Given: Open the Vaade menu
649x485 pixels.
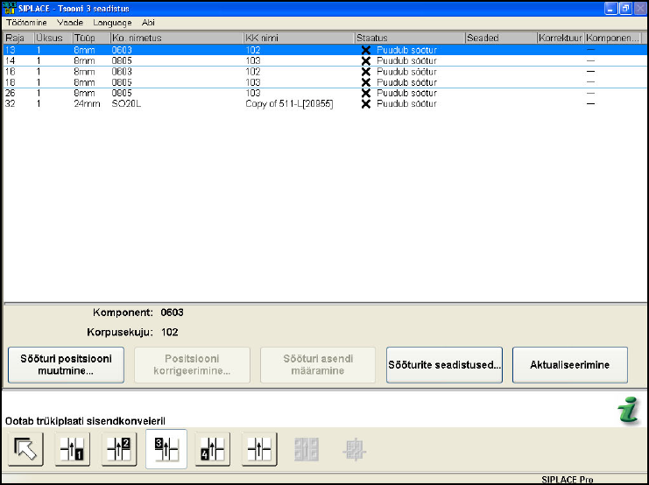Looking at the screenshot, I should point(70,21).
